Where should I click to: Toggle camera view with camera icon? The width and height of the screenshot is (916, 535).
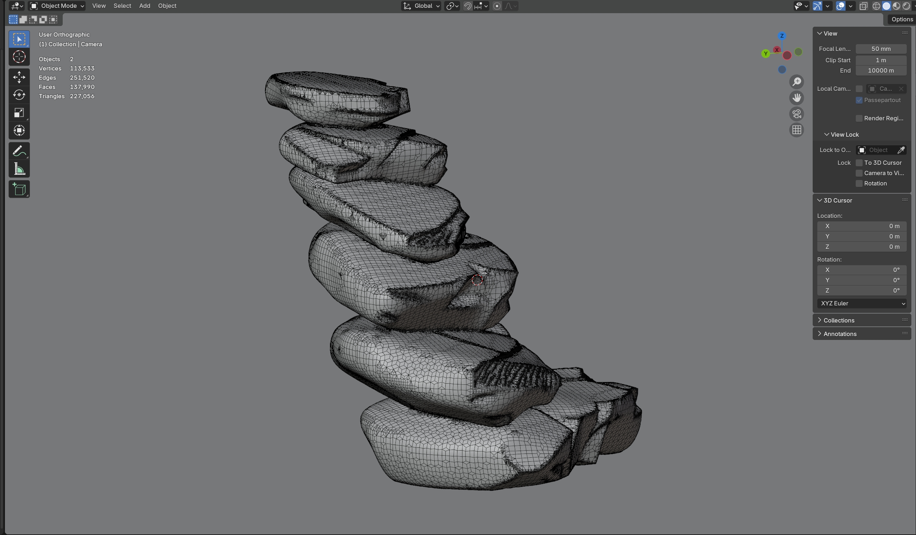[x=796, y=114]
